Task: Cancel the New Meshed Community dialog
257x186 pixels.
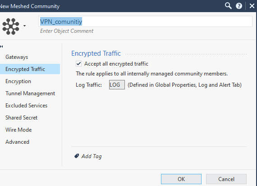Action: (x=226, y=179)
